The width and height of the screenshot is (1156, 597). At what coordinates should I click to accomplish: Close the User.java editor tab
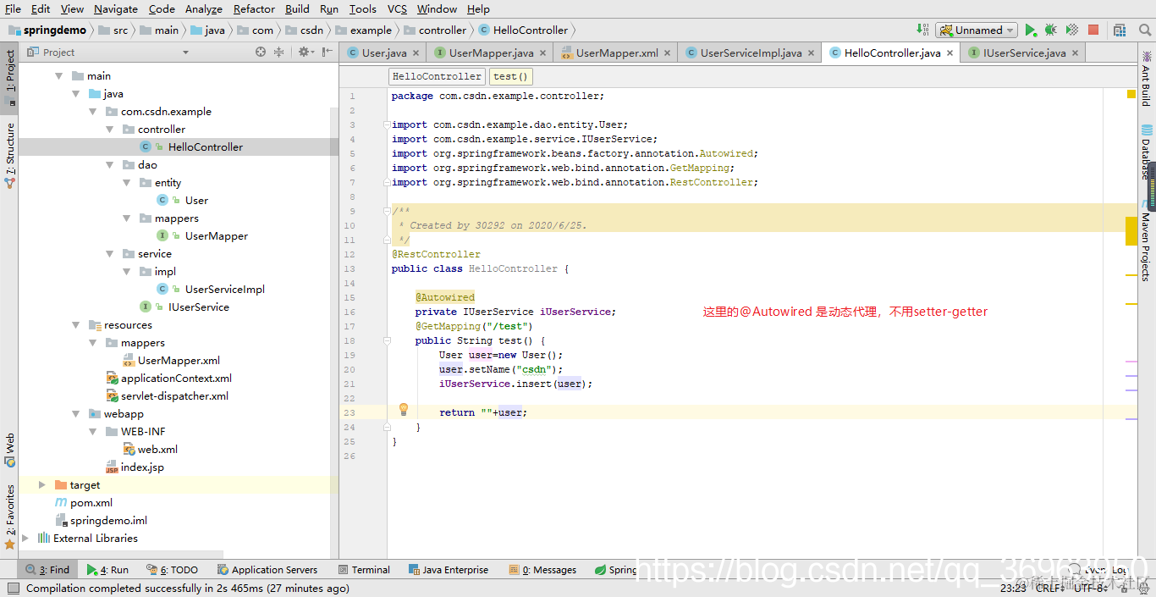click(x=416, y=53)
